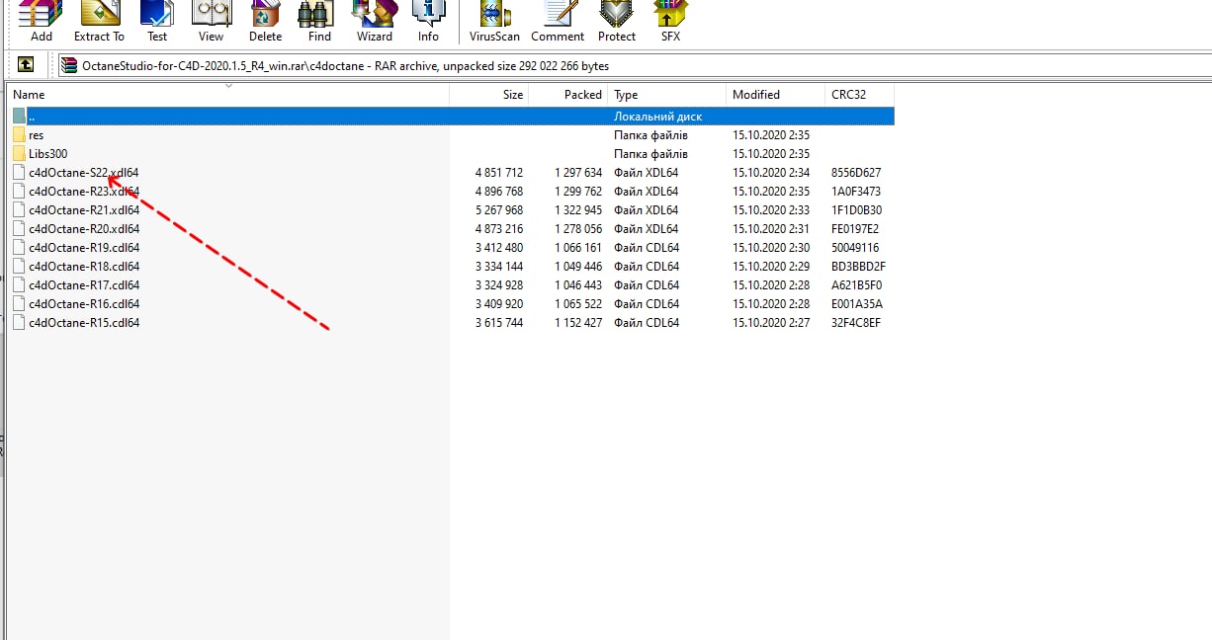1212x640 pixels.
Task: Click CRC32 value 8556D627
Action: (x=856, y=173)
